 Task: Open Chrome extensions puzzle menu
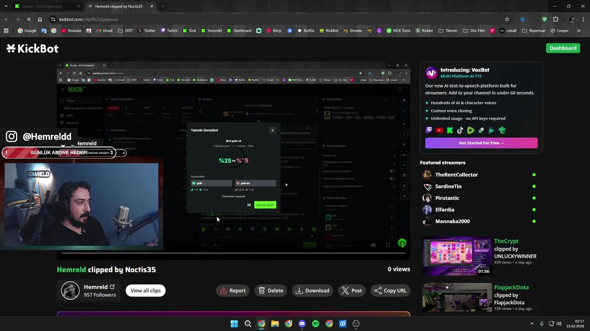555,19
